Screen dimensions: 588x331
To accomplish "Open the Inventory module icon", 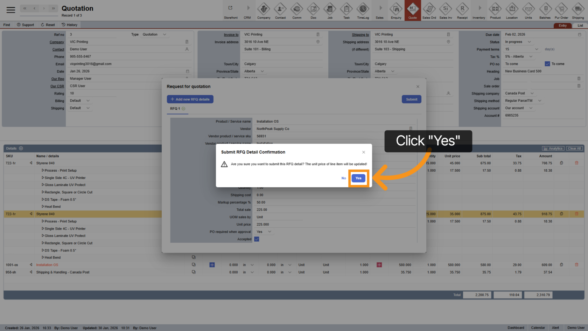I will [478, 10].
